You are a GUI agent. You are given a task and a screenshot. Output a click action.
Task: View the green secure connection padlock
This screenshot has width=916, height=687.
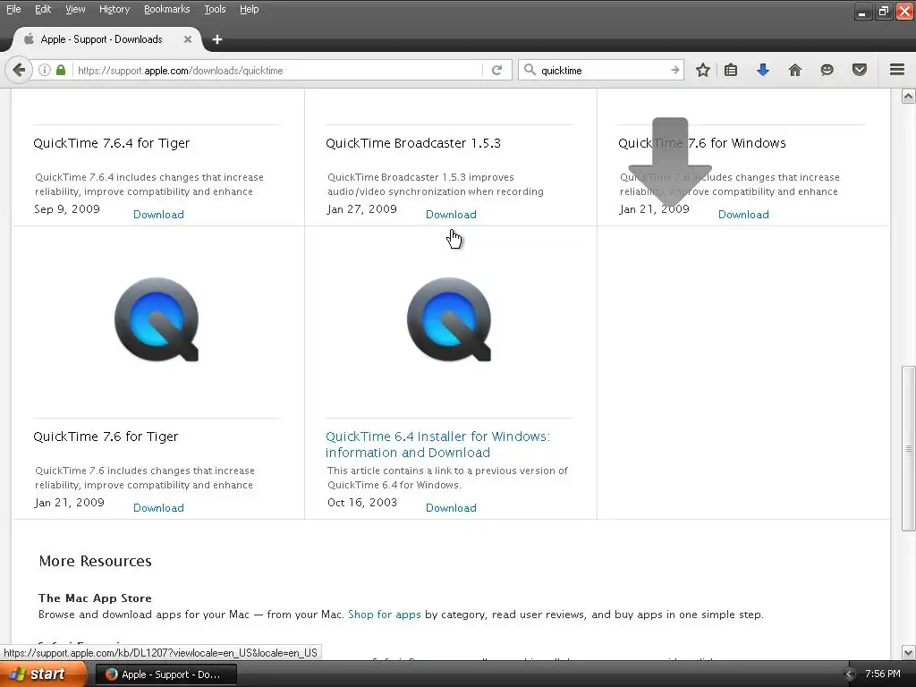[61, 70]
